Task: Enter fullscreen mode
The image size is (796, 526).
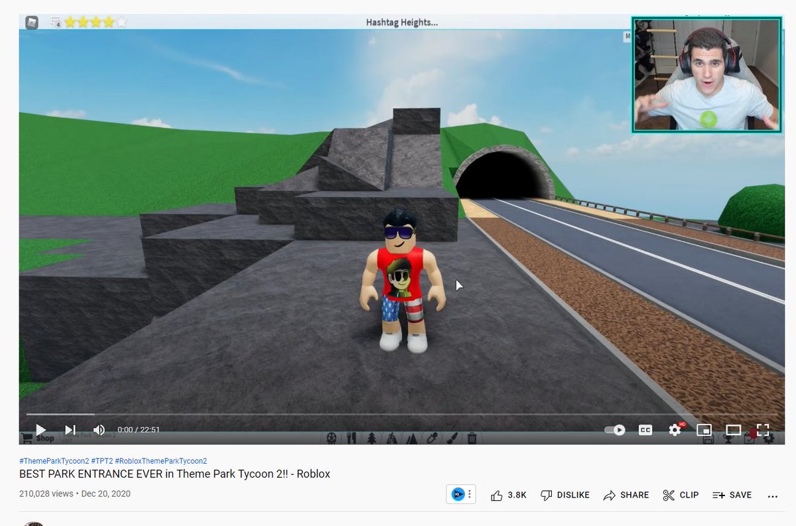Action: pyautogui.click(x=763, y=430)
